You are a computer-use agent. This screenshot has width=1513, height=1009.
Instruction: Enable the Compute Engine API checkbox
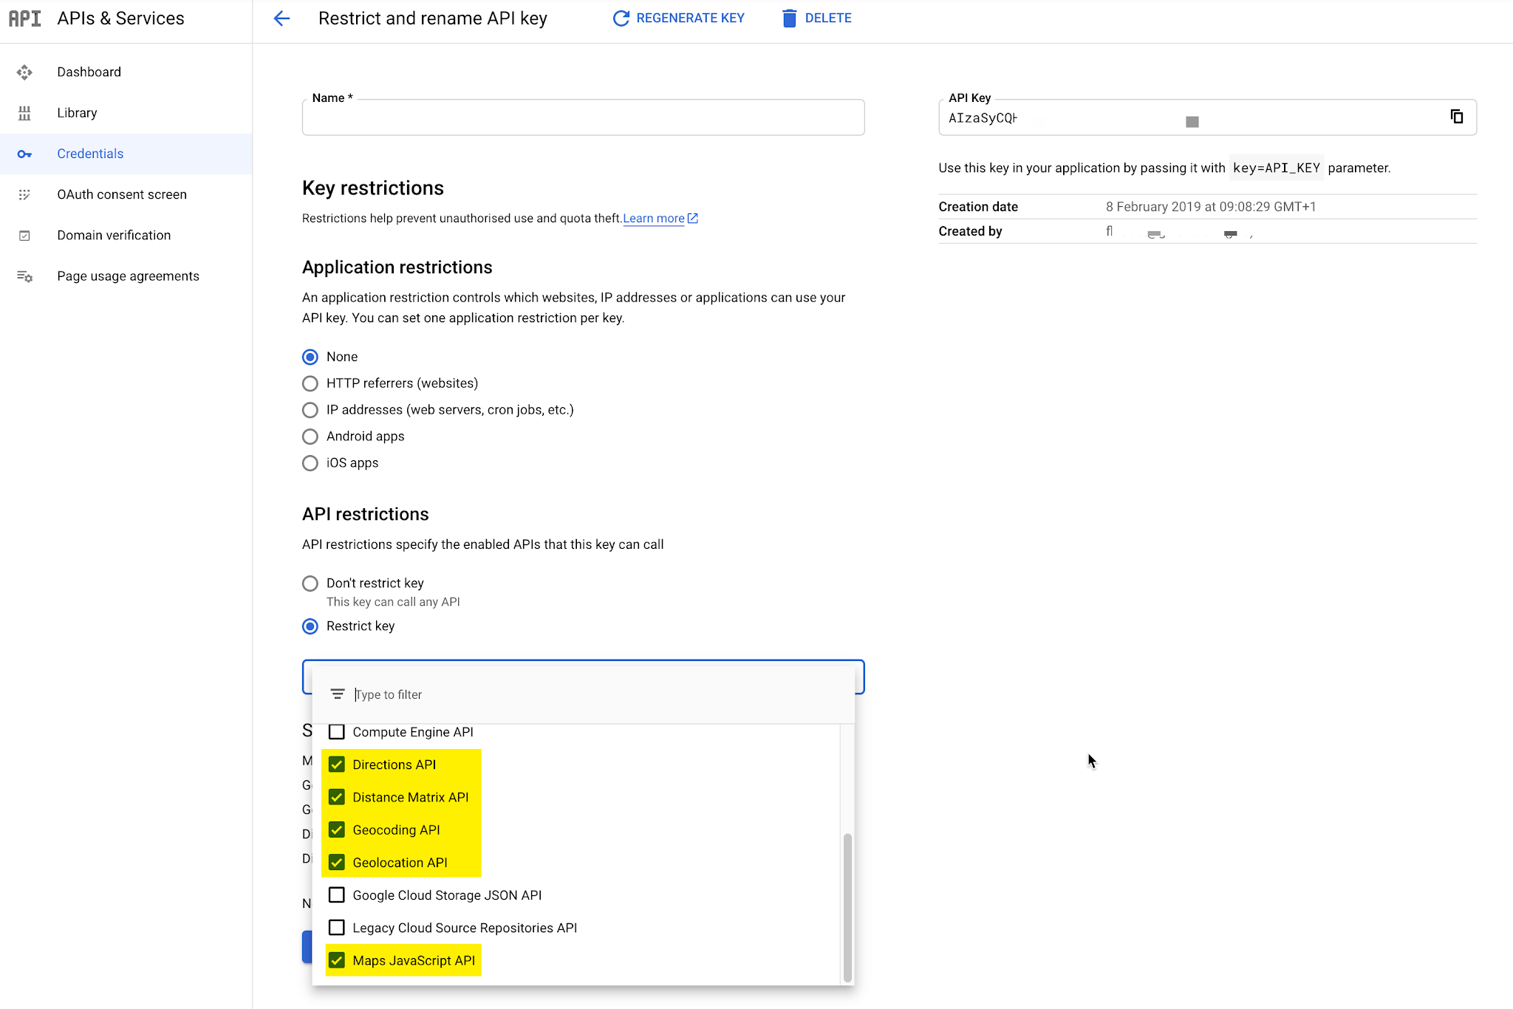338,731
